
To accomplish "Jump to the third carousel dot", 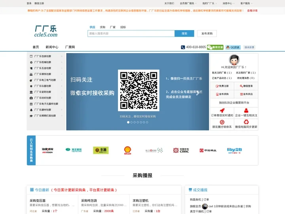I will pyautogui.click(x=135, y=122).
